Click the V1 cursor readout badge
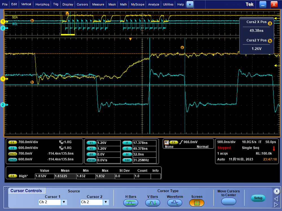This screenshot has height=211, width=282. pyautogui.click(x=91, y=143)
